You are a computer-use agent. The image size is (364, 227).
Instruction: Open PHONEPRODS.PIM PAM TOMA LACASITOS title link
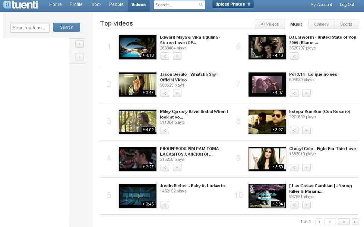(x=189, y=151)
